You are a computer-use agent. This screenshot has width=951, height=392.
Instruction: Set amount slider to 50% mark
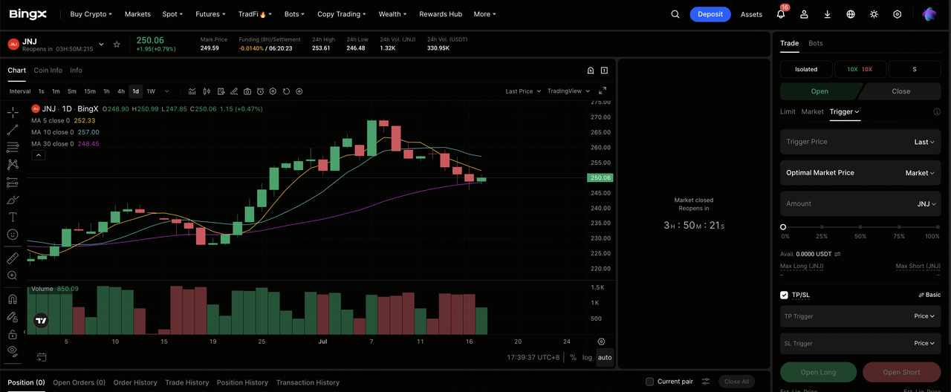pyautogui.click(x=860, y=227)
